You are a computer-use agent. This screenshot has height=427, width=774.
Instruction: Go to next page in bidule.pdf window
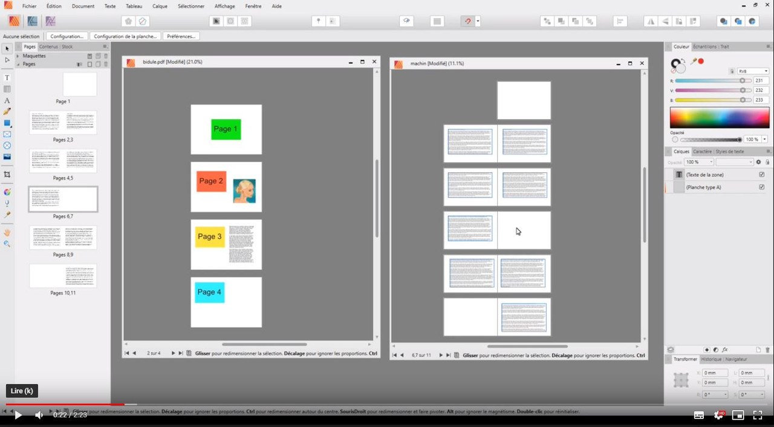(173, 353)
